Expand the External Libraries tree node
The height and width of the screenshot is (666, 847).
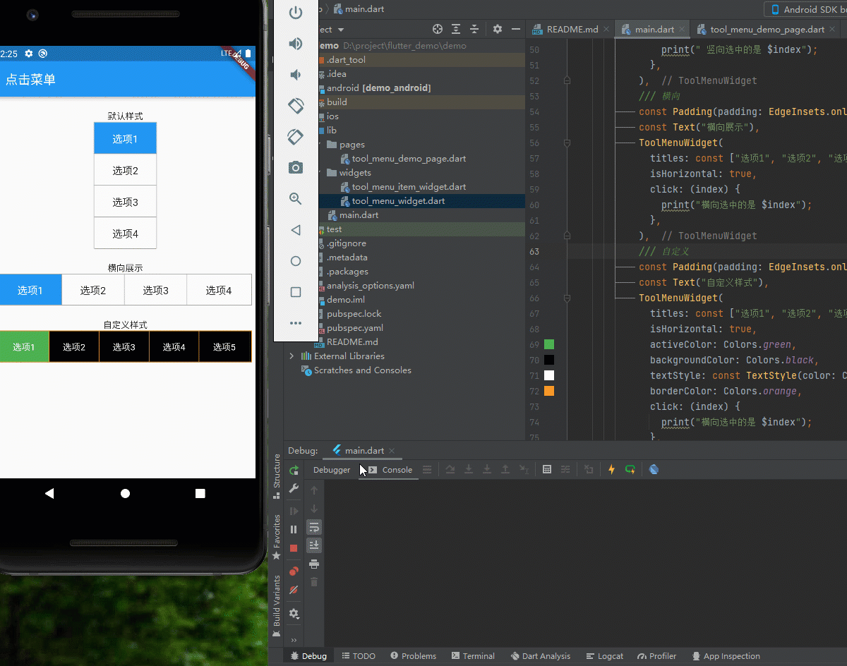[x=292, y=356]
